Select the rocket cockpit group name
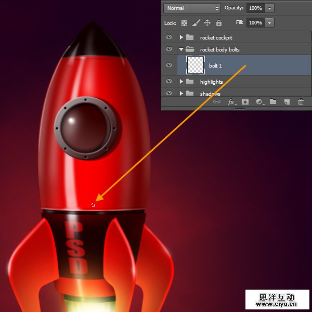312x312 pixels. click(216, 37)
